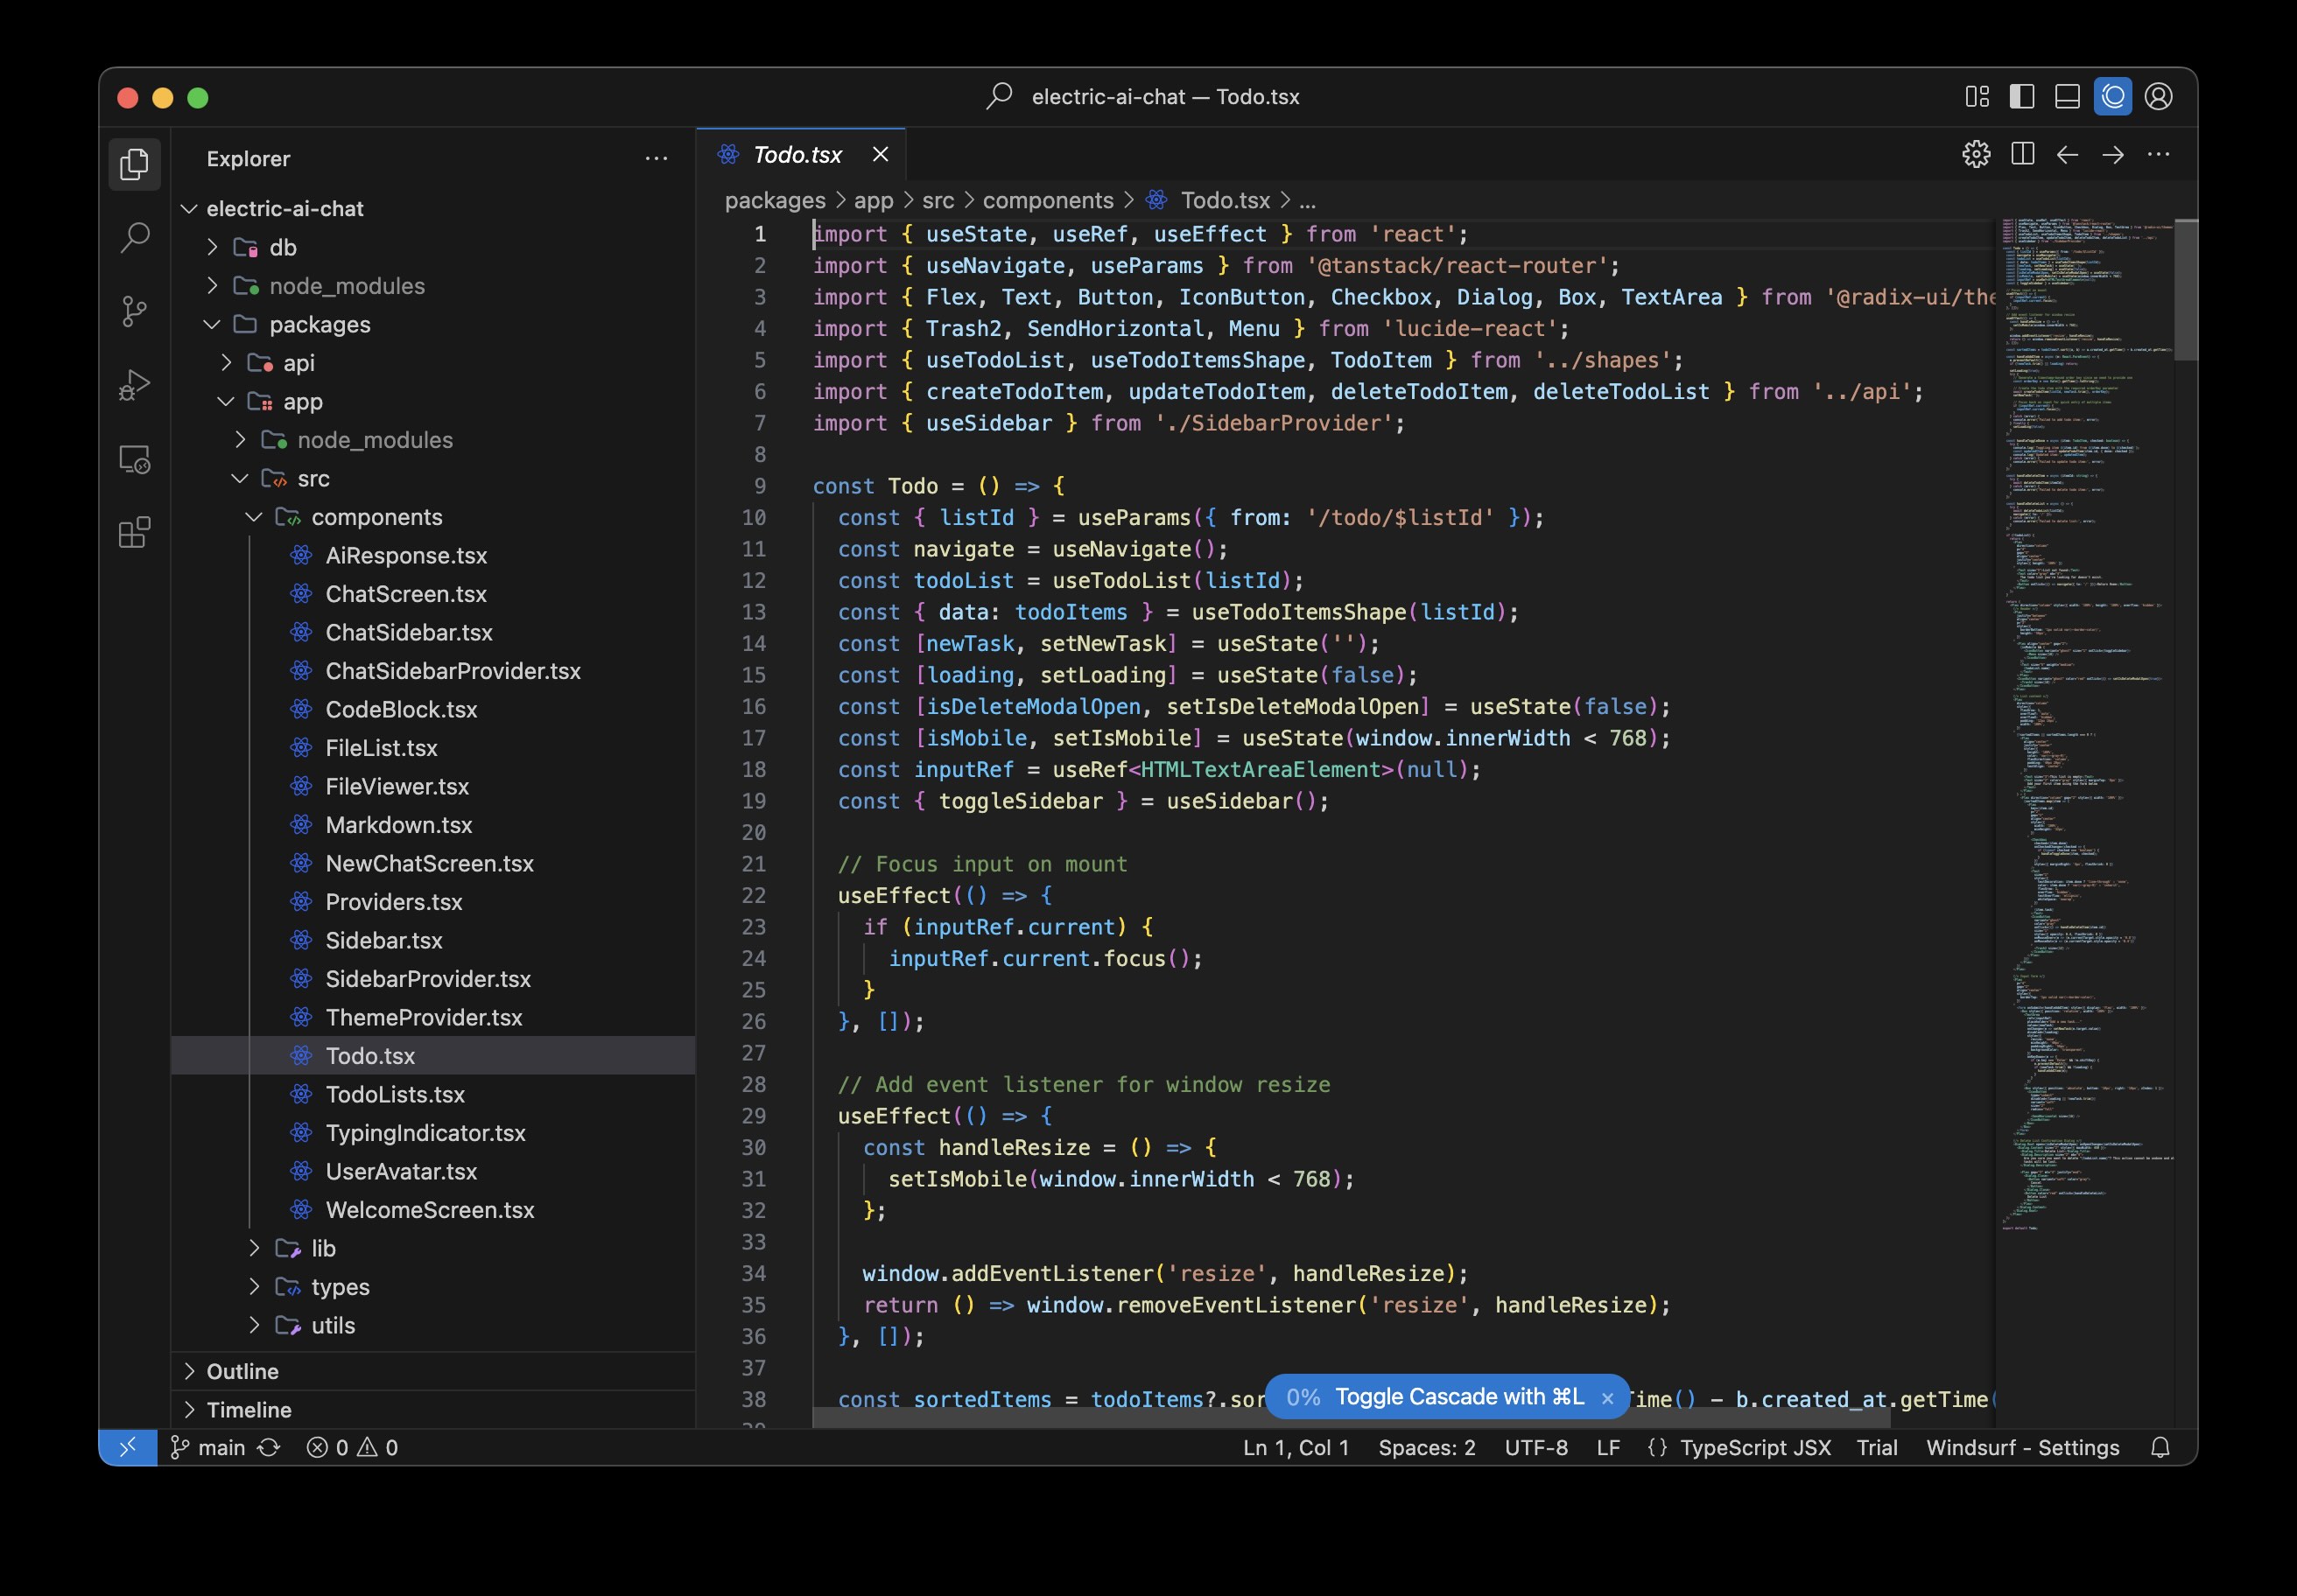Toggle the bottom panel visibility

pos(2067,97)
